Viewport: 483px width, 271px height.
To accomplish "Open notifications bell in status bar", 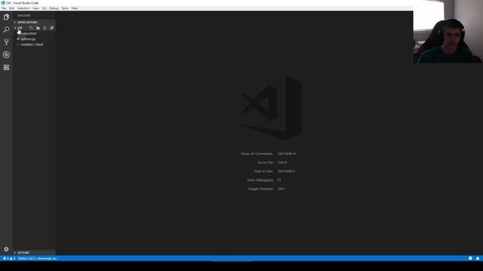I will tap(478, 258).
